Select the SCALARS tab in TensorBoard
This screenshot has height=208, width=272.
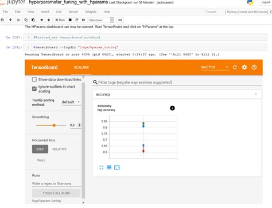click(81, 67)
